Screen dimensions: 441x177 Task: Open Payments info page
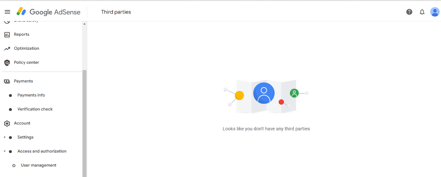pyautogui.click(x=31, y=95)
